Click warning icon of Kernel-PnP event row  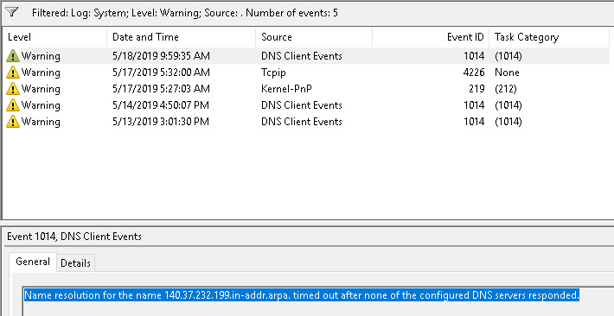pyautogui.click(x=13, y=89)
